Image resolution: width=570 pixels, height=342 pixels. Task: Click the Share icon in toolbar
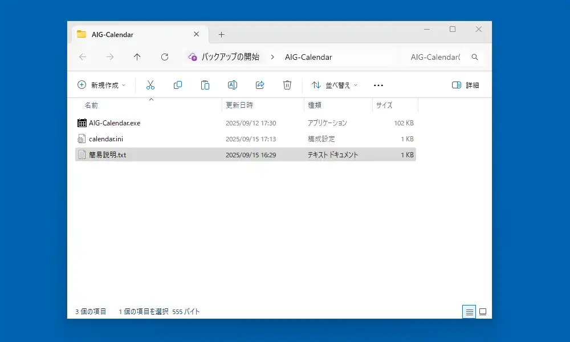point(260,85)
